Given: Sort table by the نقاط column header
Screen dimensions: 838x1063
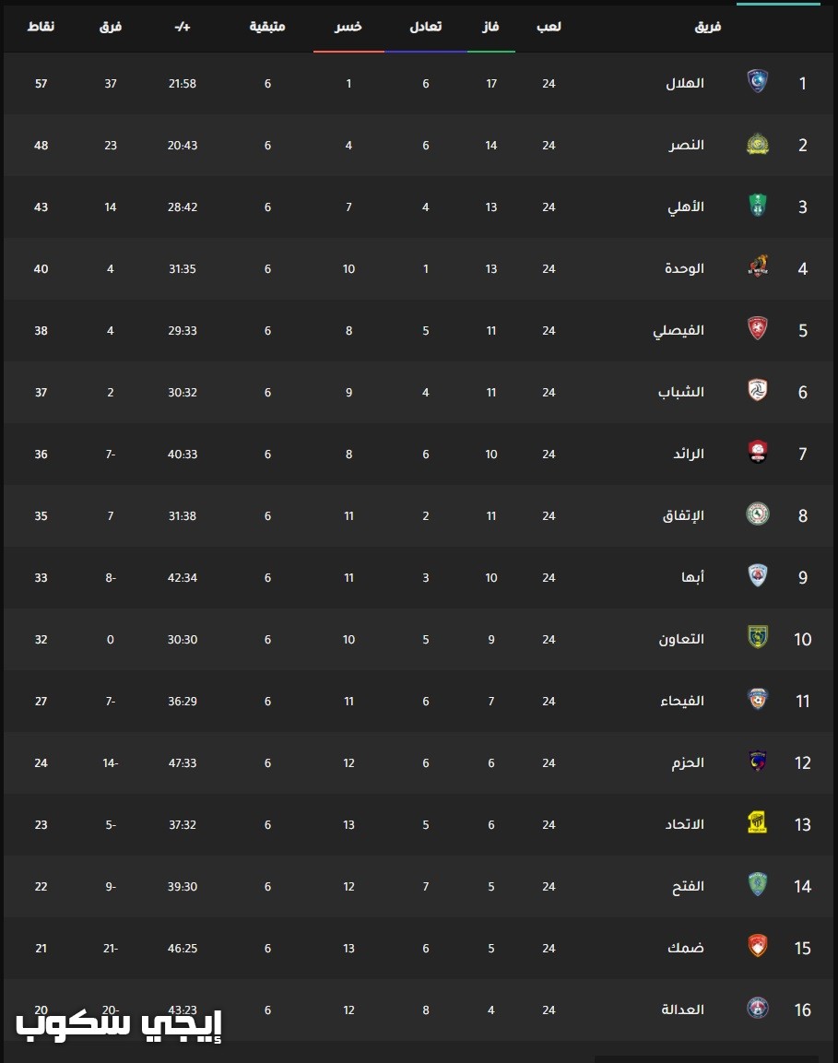Looking at the screenshot, I should [x=41, y=27].
